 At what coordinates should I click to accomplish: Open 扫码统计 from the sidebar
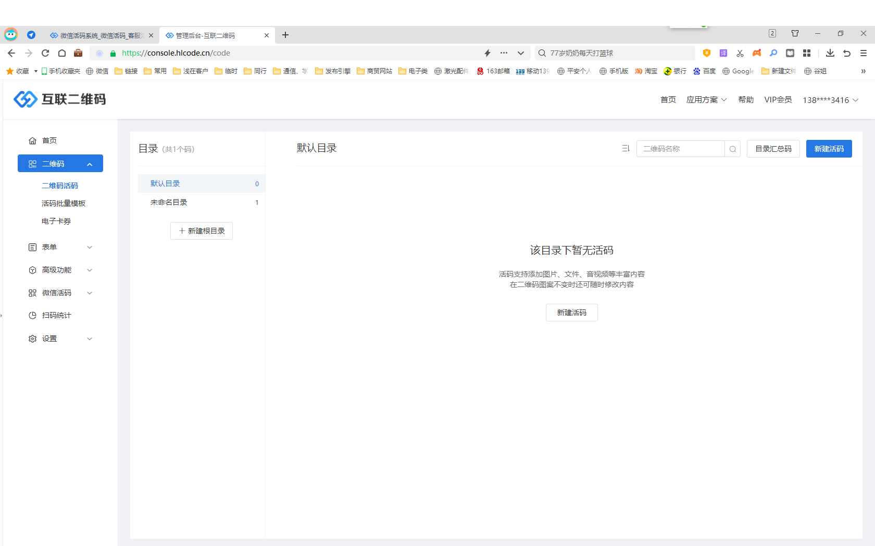(x=56, y=315)
